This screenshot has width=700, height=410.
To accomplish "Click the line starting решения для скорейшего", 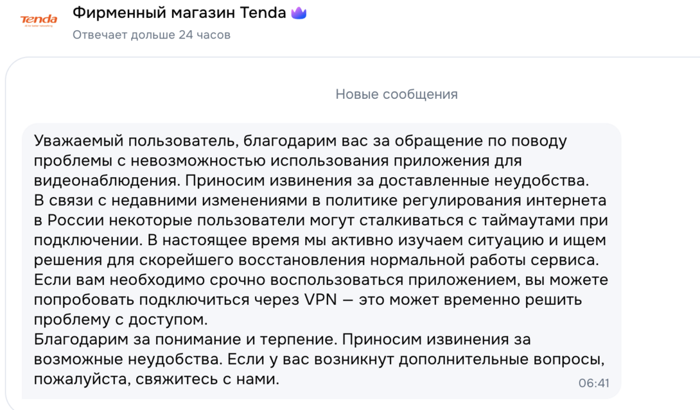I will coord(315,260).
